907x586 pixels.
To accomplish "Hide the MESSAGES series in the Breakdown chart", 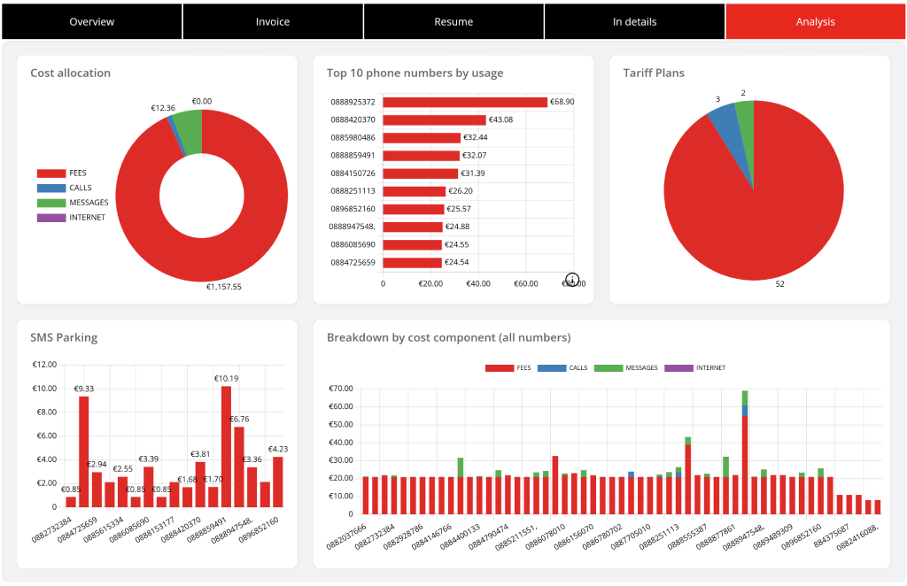I will click(626, 367).
